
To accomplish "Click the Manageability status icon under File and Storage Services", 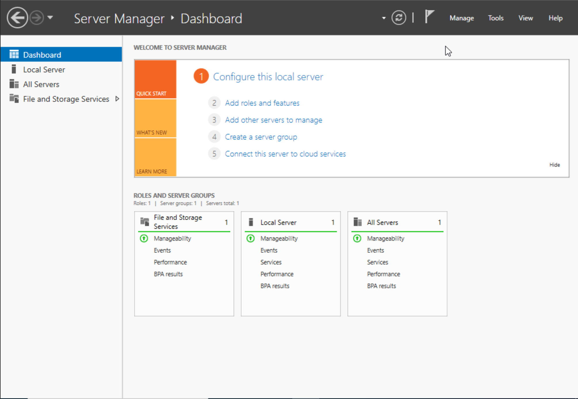I will click(144, 238).
